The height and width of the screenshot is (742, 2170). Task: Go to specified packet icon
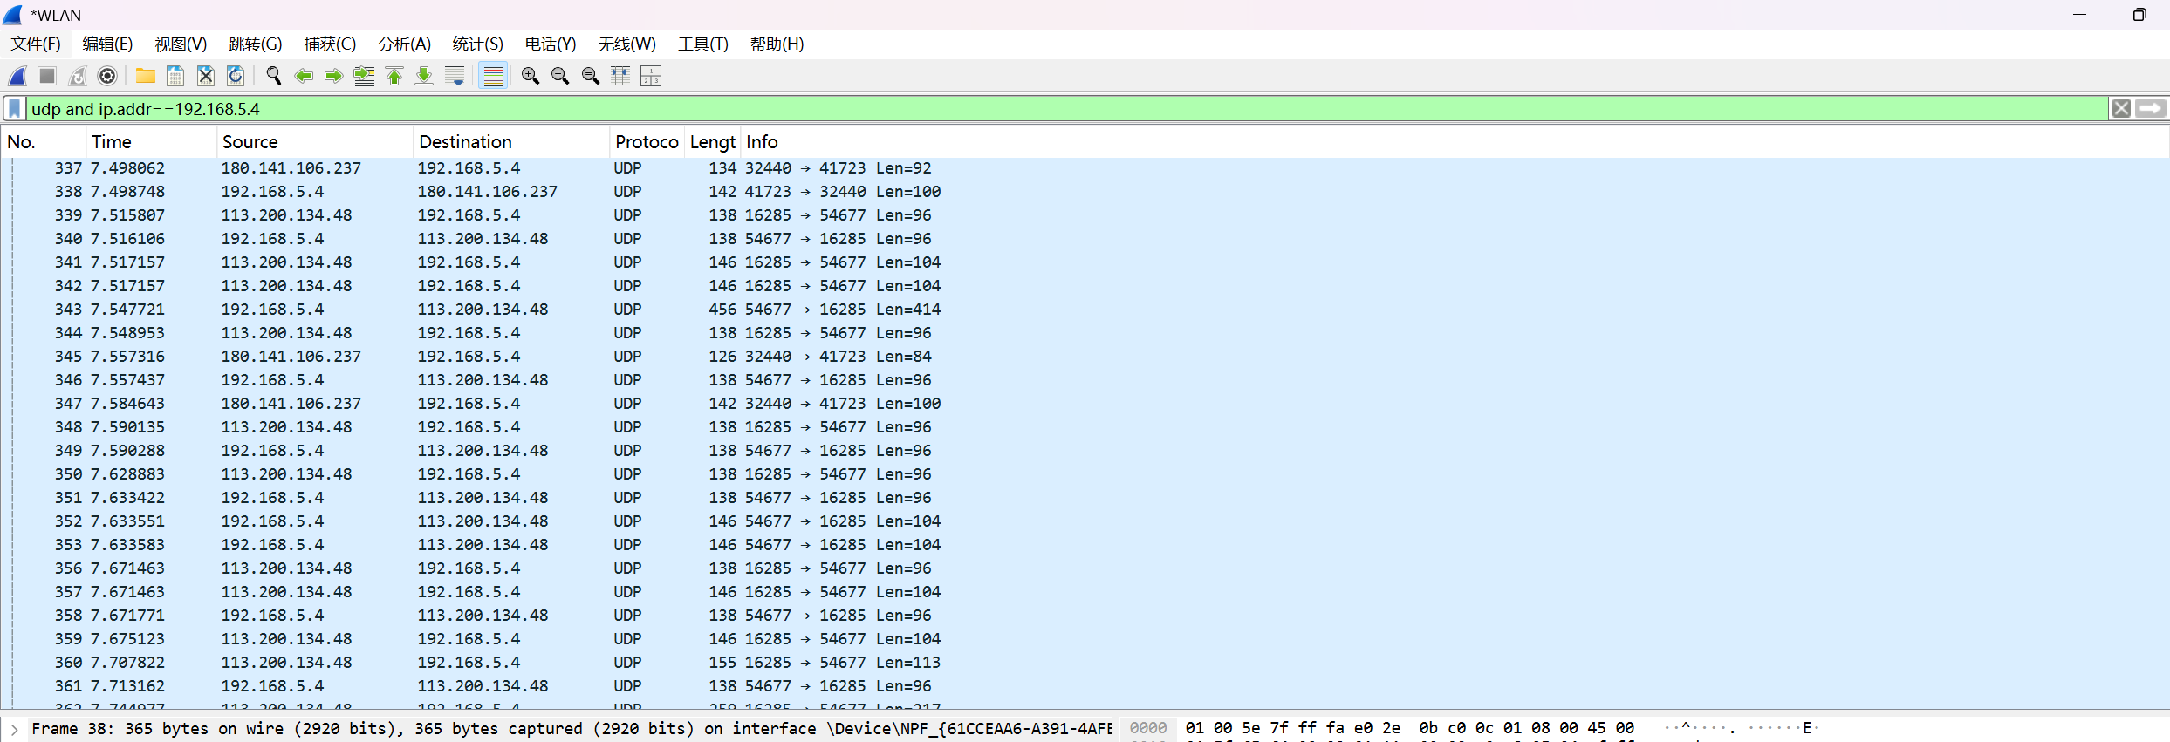[364, 76]
